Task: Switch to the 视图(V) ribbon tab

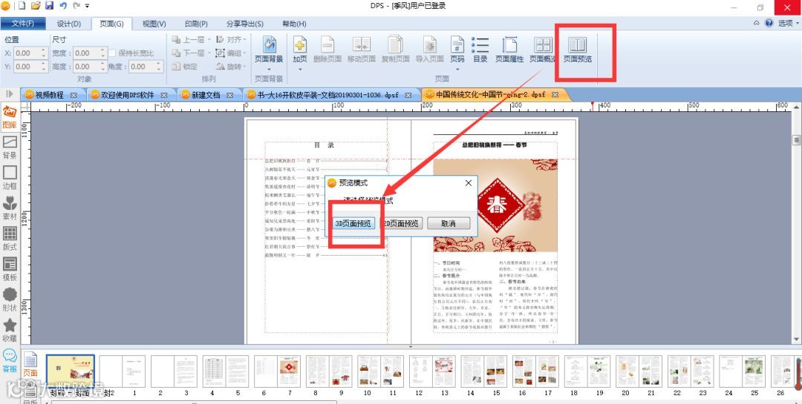Action: [x=154, y=24]
